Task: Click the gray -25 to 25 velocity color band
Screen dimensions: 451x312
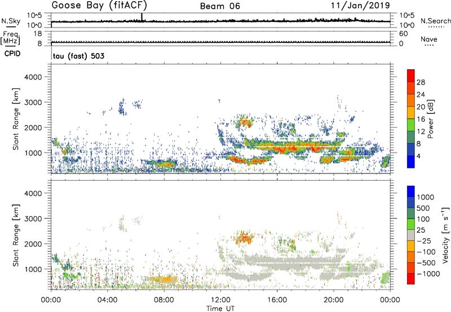Action: point(411,235)
